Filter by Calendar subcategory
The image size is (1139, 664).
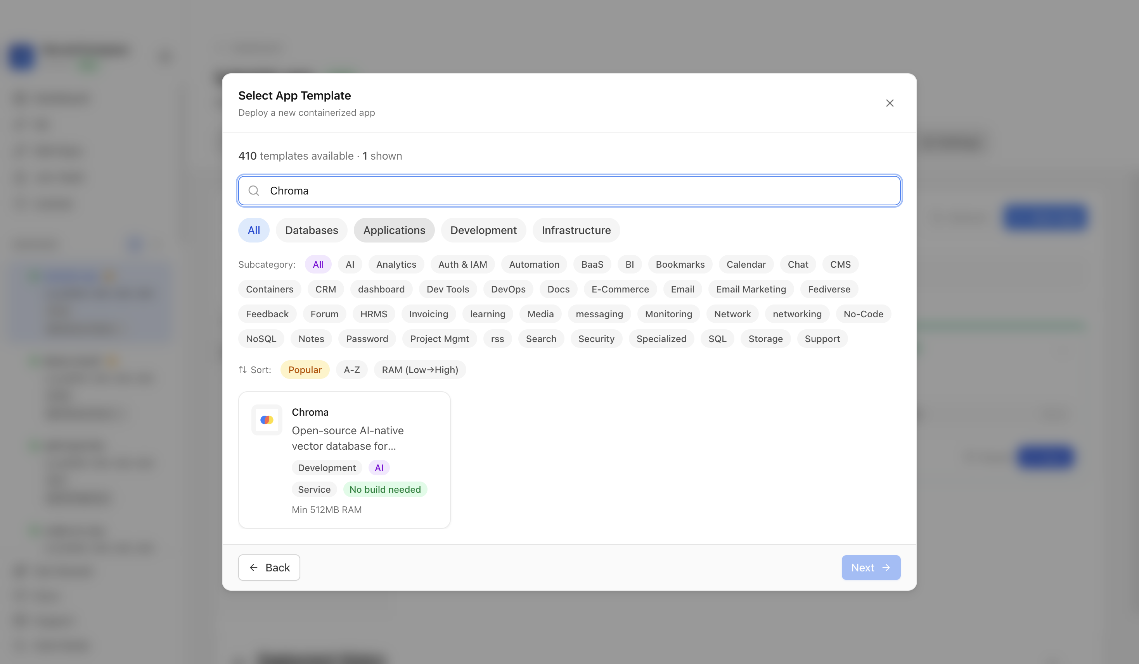pos(746,265)
